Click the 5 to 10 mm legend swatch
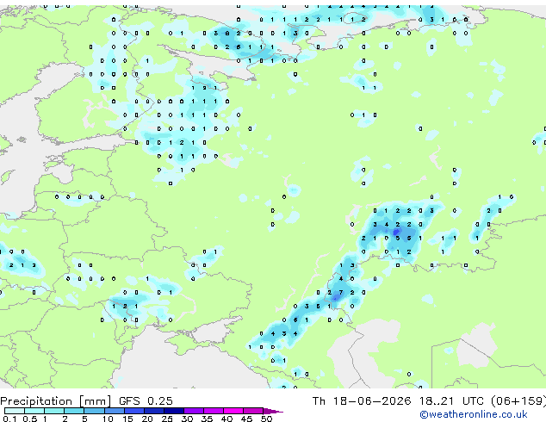This screenshot has width=546, height=422. [x=94, y=411]
